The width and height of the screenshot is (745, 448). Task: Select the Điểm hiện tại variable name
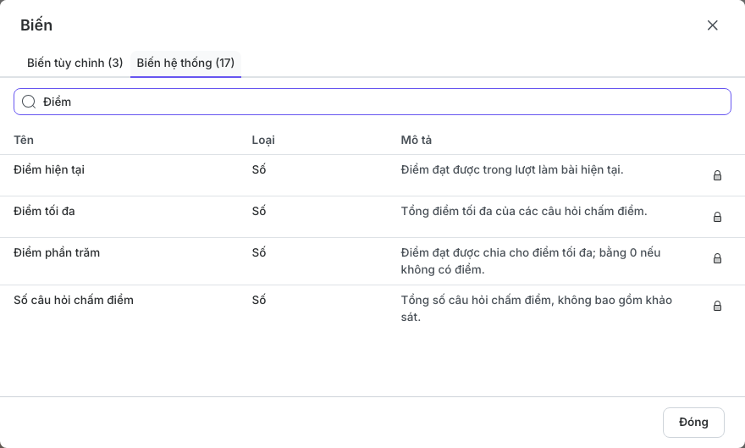point(49,169)
